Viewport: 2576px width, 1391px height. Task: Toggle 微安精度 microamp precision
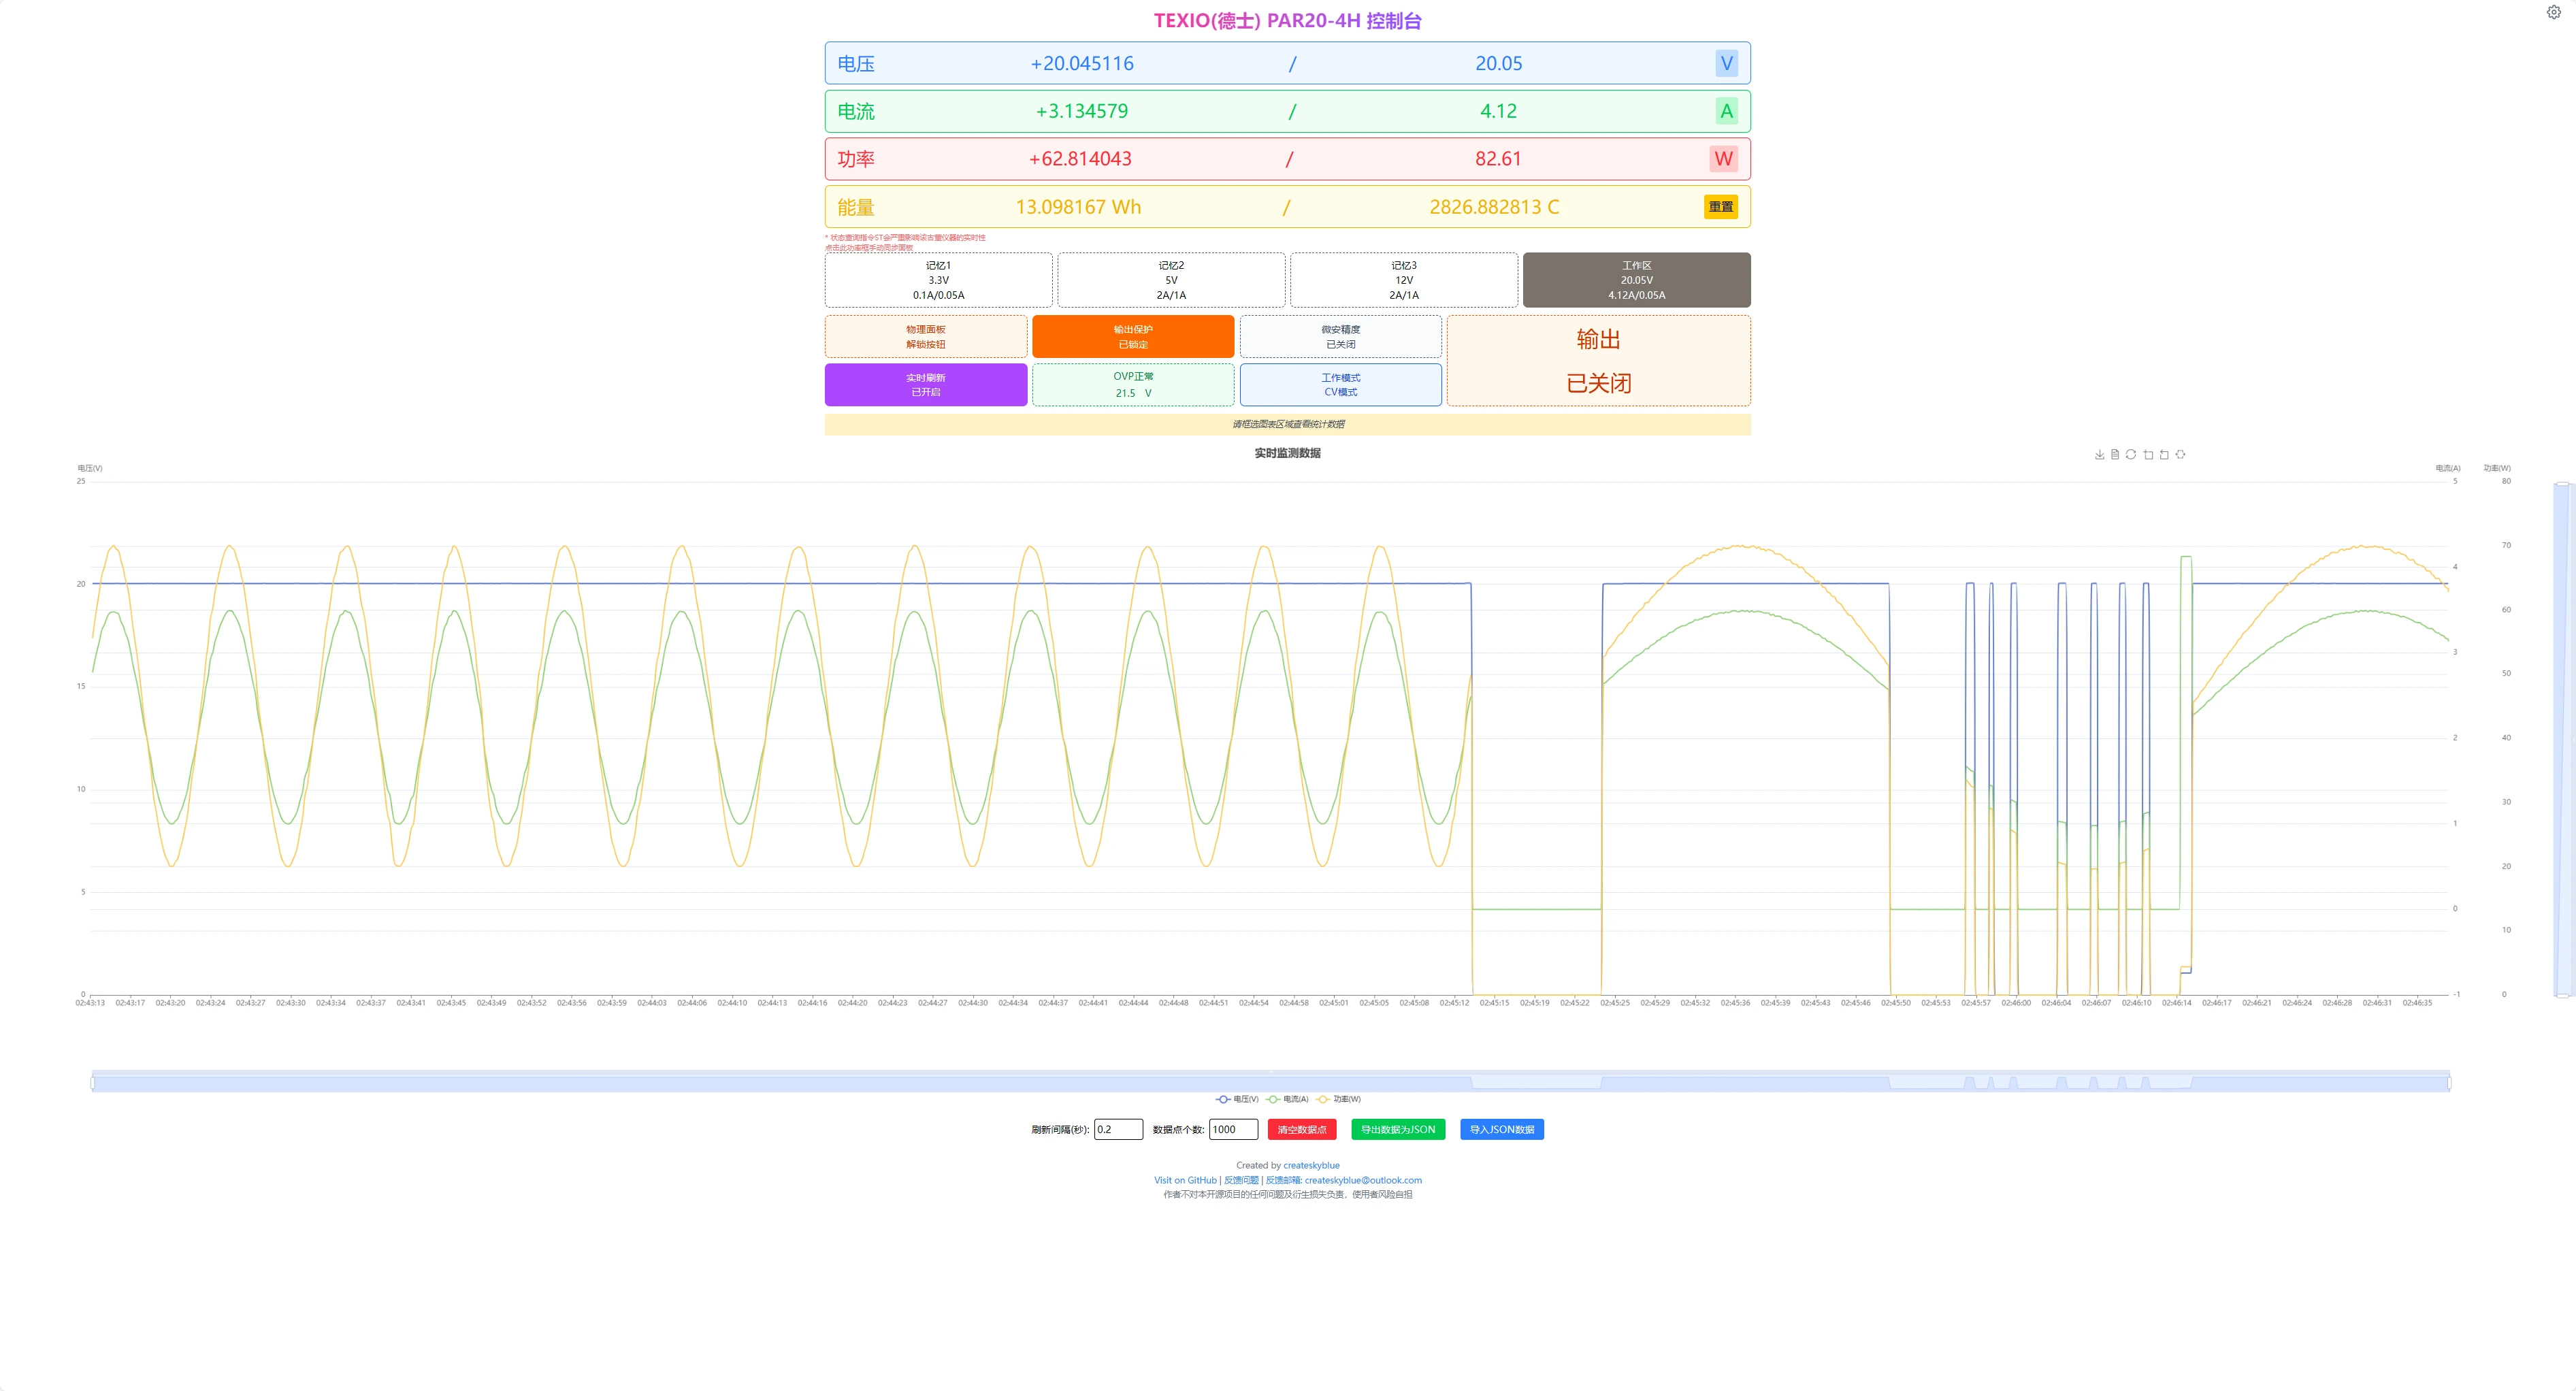1340,337
